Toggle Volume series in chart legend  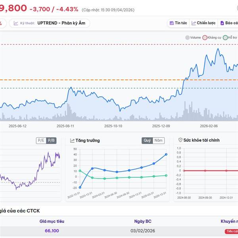(188, 38)
